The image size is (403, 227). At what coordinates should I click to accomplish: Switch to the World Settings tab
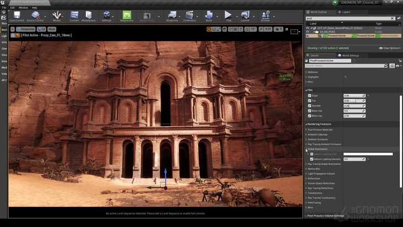pyautogui.click(x=350, y=56)
